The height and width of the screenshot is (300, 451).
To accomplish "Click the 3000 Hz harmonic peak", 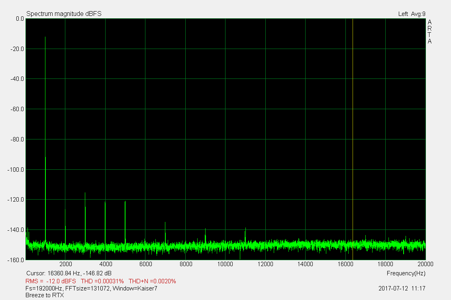I will [x=85, y=219].
